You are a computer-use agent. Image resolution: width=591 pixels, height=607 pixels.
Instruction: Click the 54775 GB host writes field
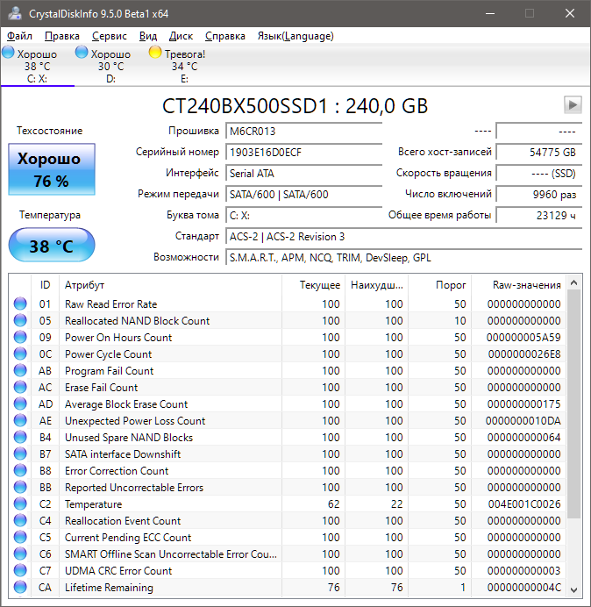(538, 152)
